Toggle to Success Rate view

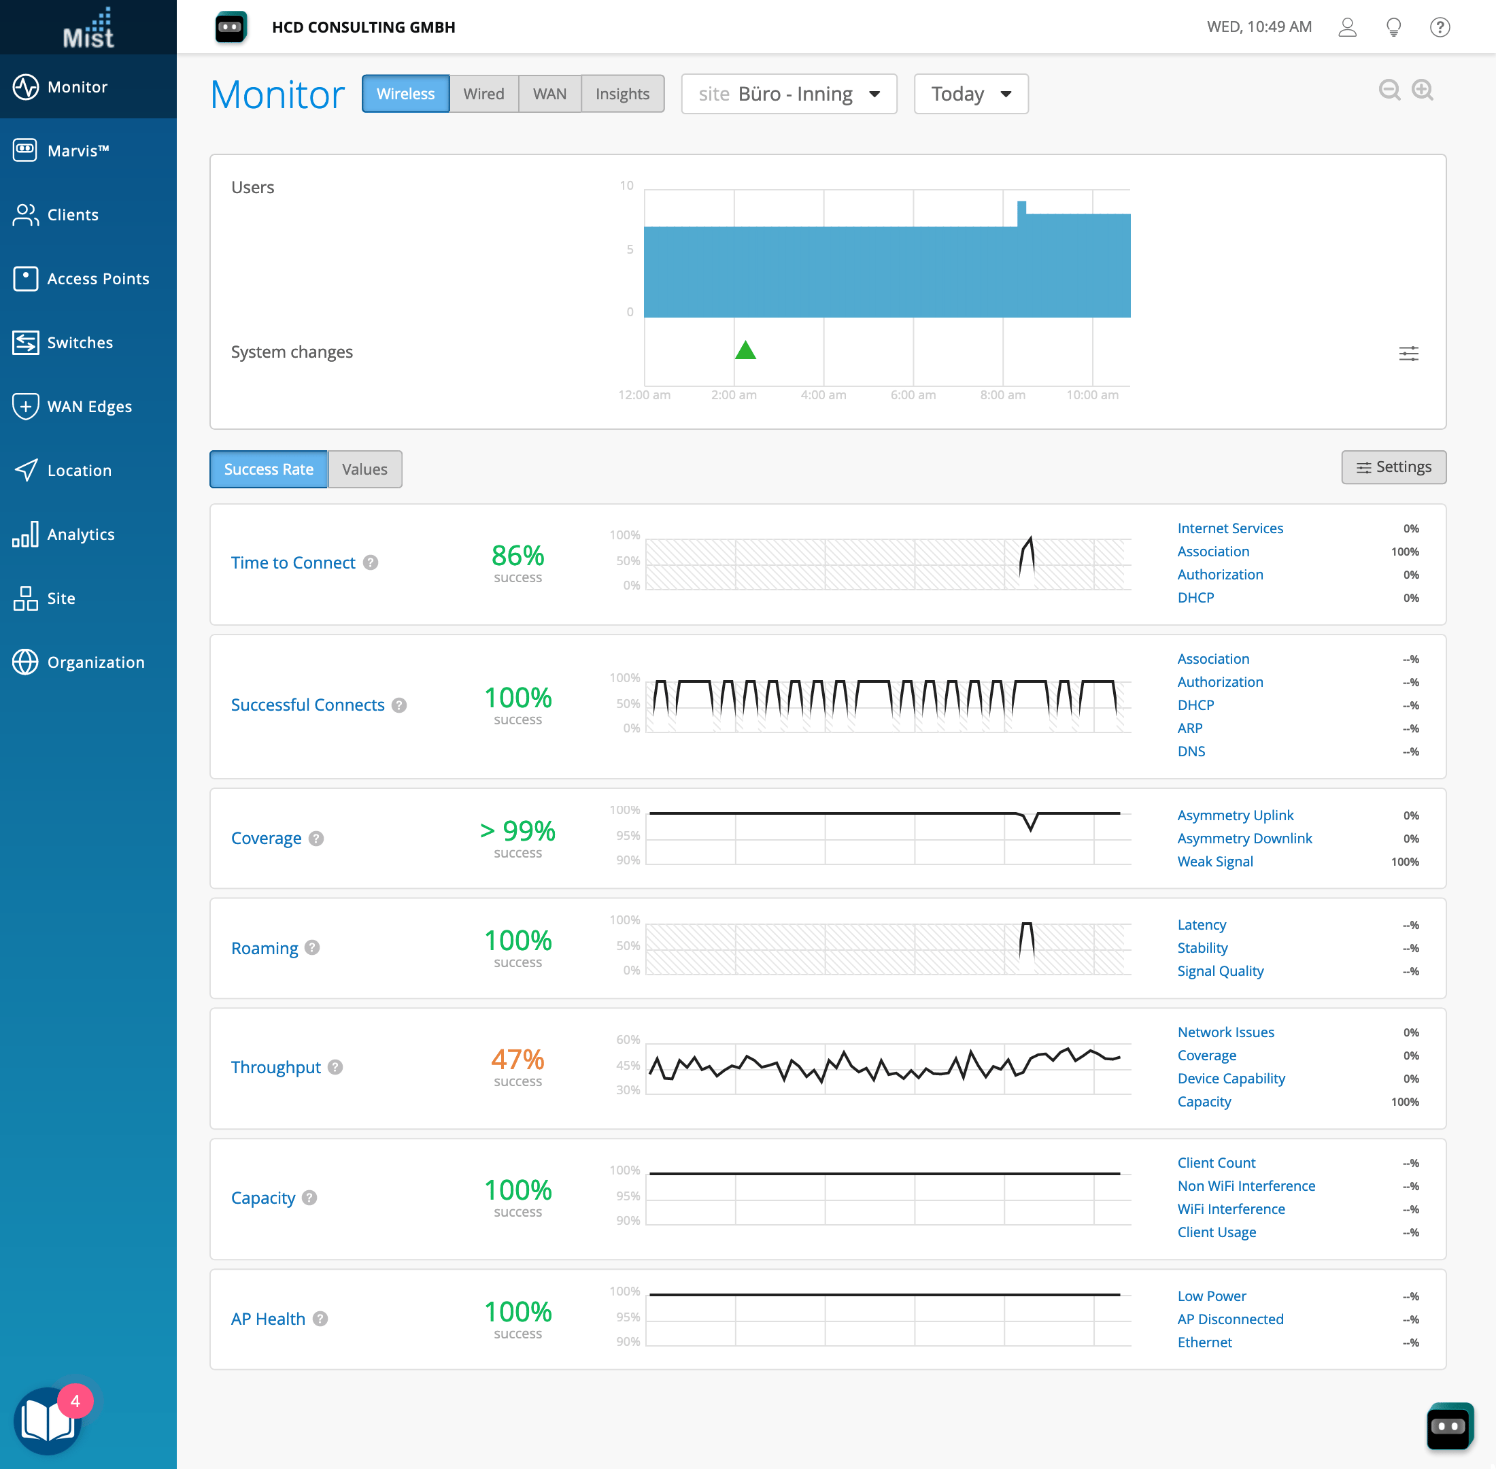point(269,469)
